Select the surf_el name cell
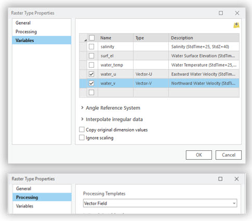 (115, 56)
